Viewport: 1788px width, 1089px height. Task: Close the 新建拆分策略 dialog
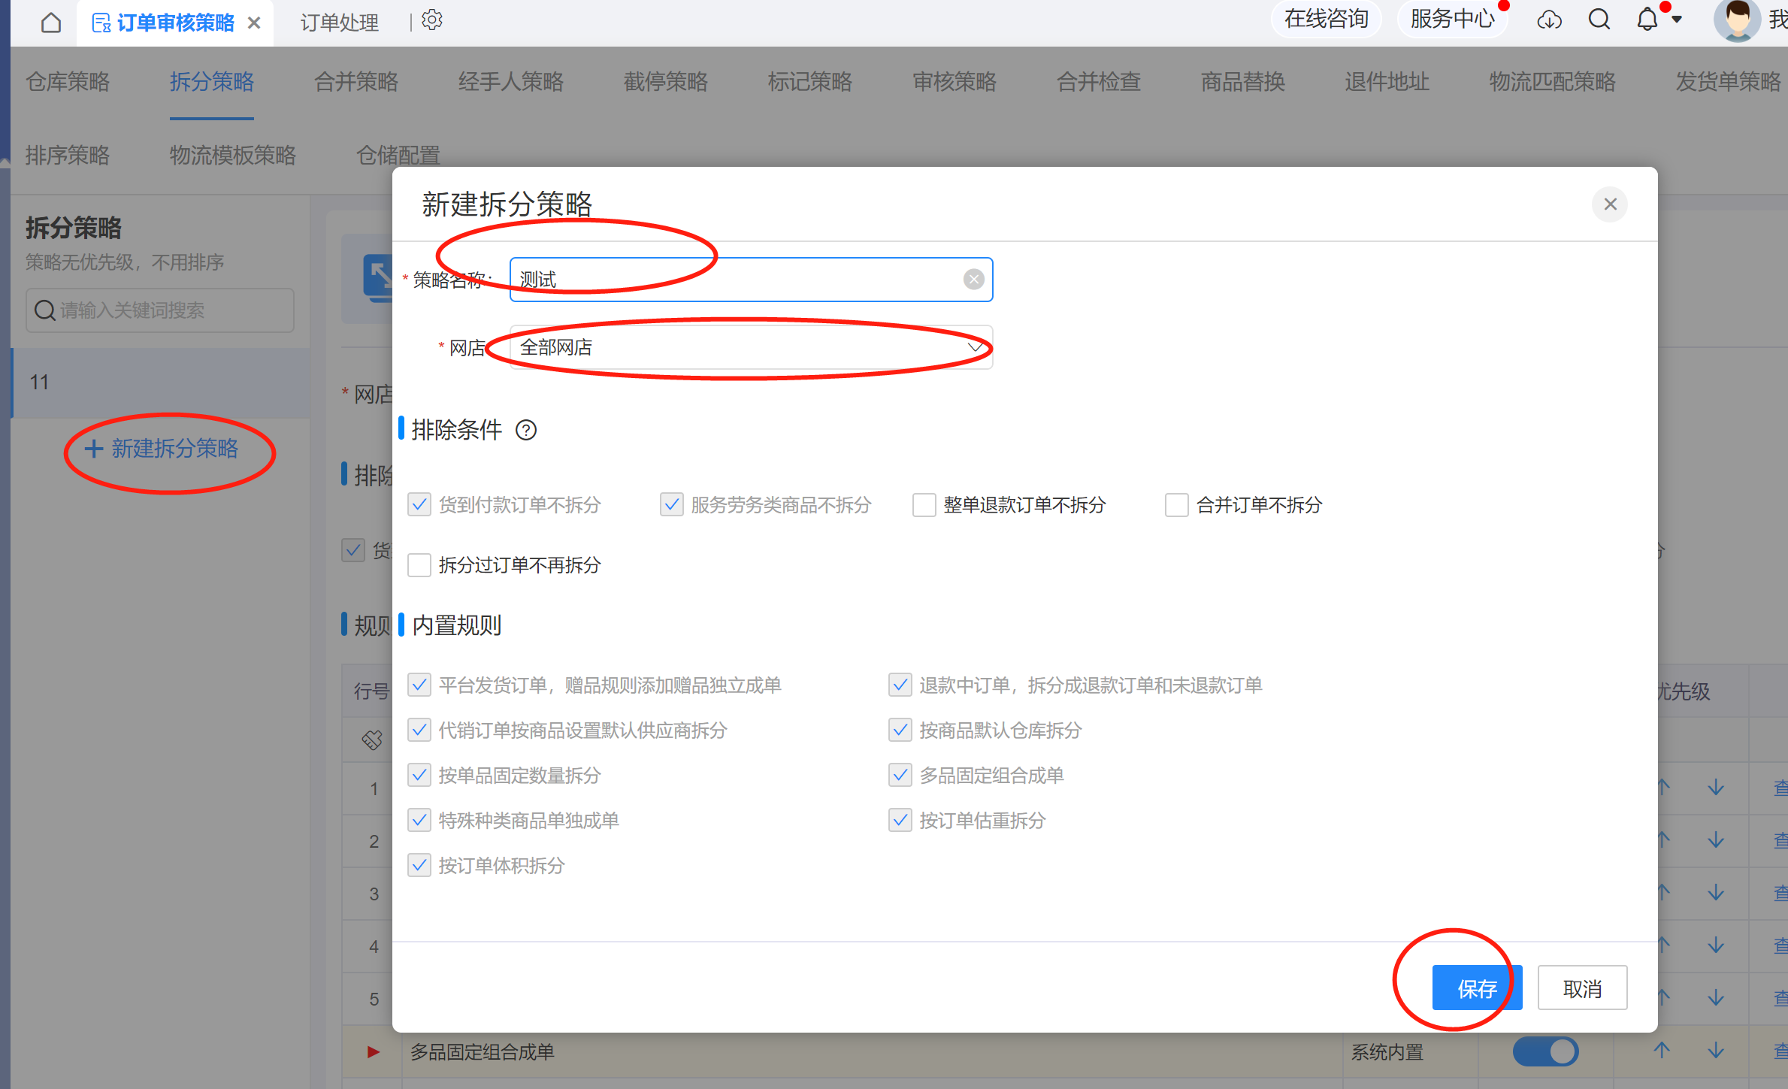1610,204
